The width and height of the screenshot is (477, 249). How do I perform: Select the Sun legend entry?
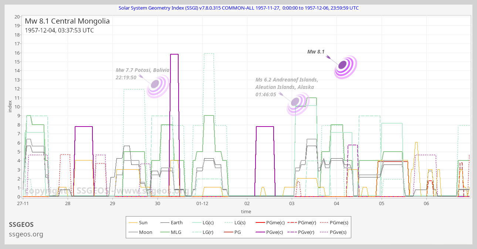pos(138,222)
